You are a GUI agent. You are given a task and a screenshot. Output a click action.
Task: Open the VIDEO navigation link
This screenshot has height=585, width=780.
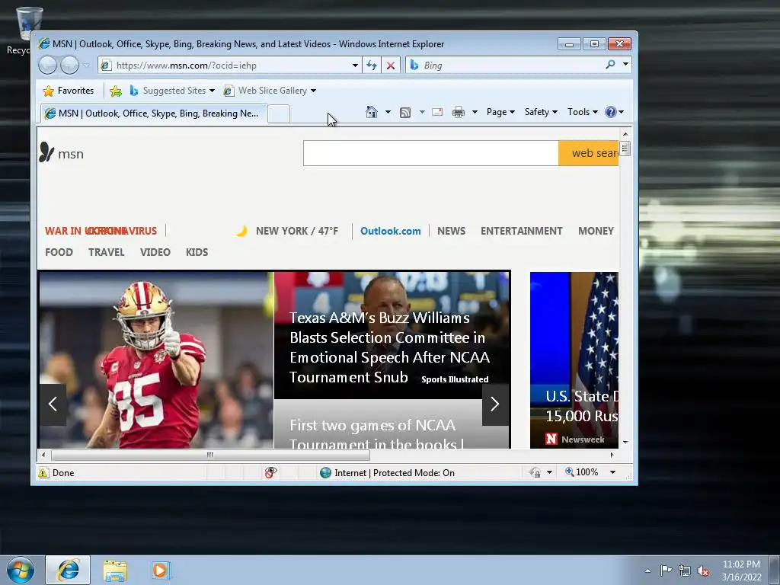click(155, 252)
